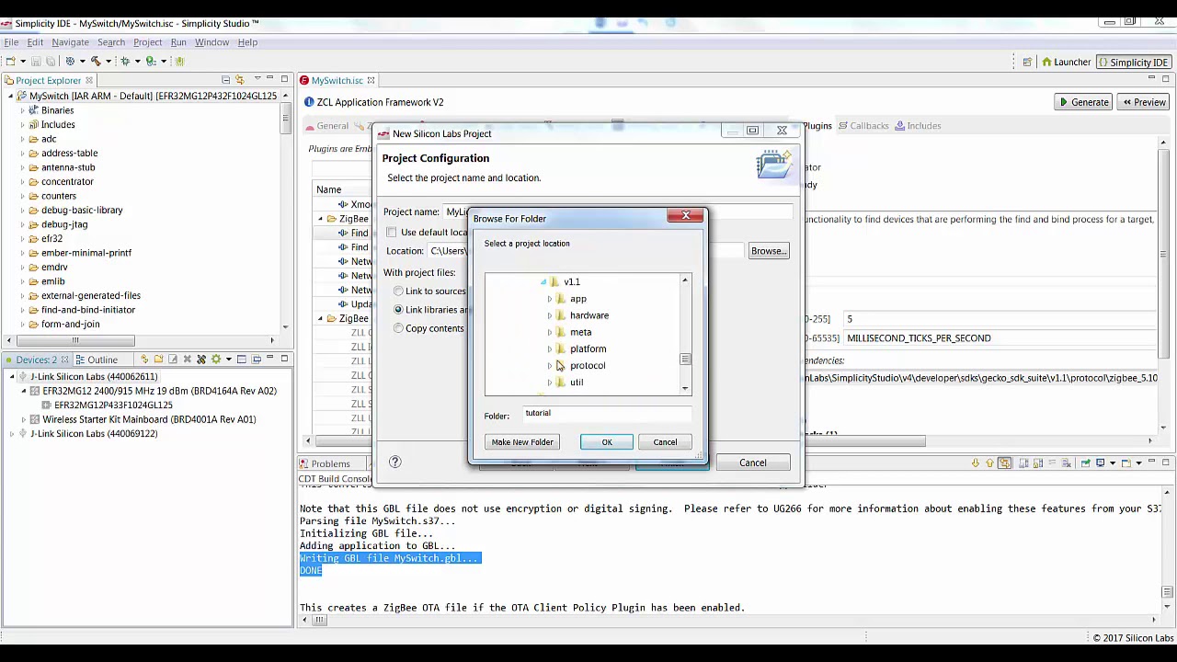Click the Project Explorer horizontal scrollbar
This screenshot has width=1177, height=662.
click(75, 340)
